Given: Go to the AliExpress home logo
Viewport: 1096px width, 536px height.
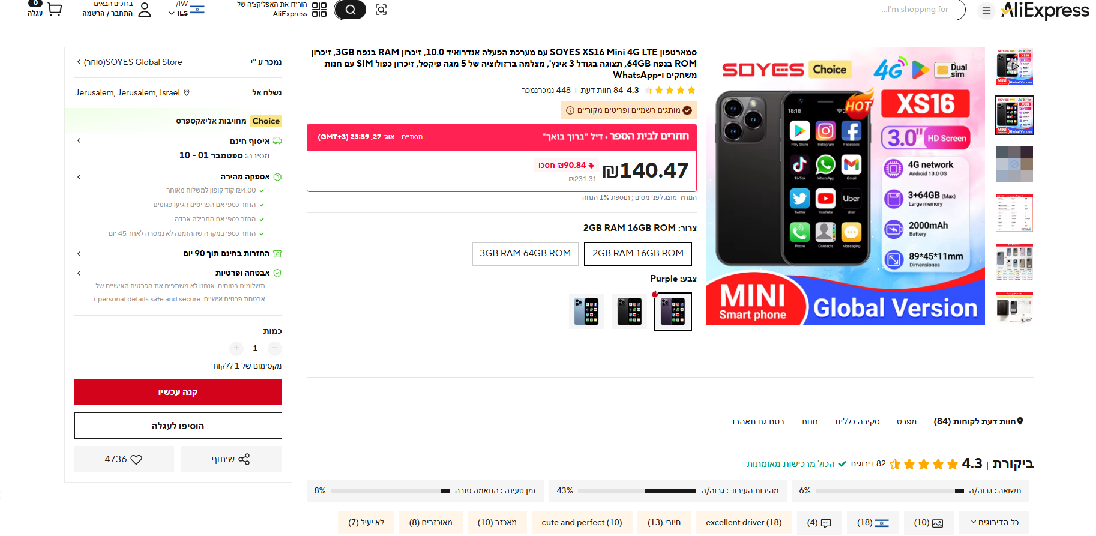Looking at the screenshot, I should [x=1045, y=10].
